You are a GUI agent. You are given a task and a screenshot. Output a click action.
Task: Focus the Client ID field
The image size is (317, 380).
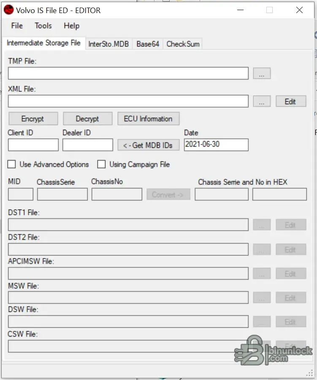point(33,145)
